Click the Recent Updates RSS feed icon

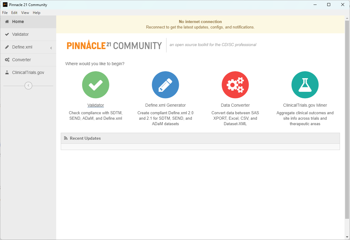(66, 138)
